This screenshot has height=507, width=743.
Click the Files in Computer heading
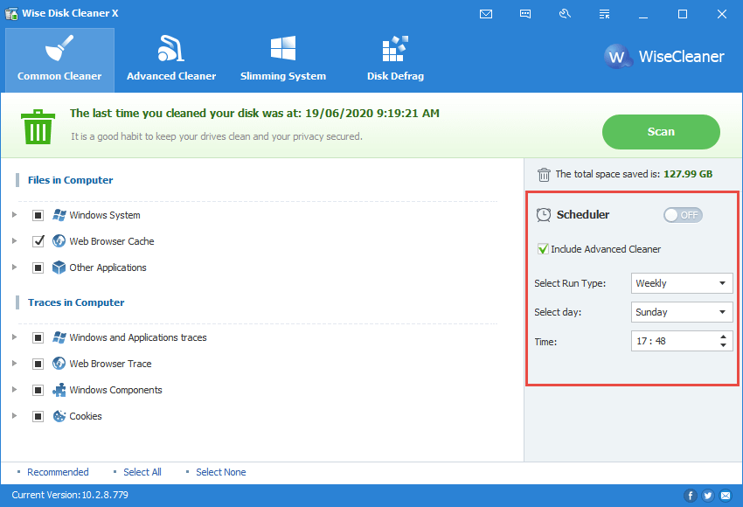click(x=70, y=180)
